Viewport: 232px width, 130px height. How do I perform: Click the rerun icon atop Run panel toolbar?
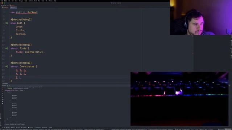click(3, 87)
